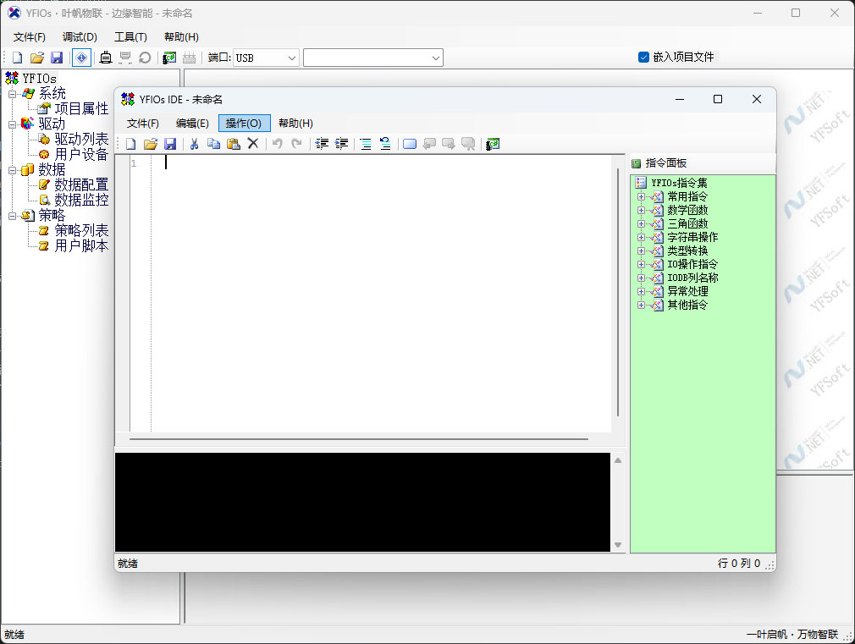Viewport: 855px width, 644px height.
Task: Click the Cut scissors icon in IDE toolbar
Action: pyautogui.click(x=194, y=144)
